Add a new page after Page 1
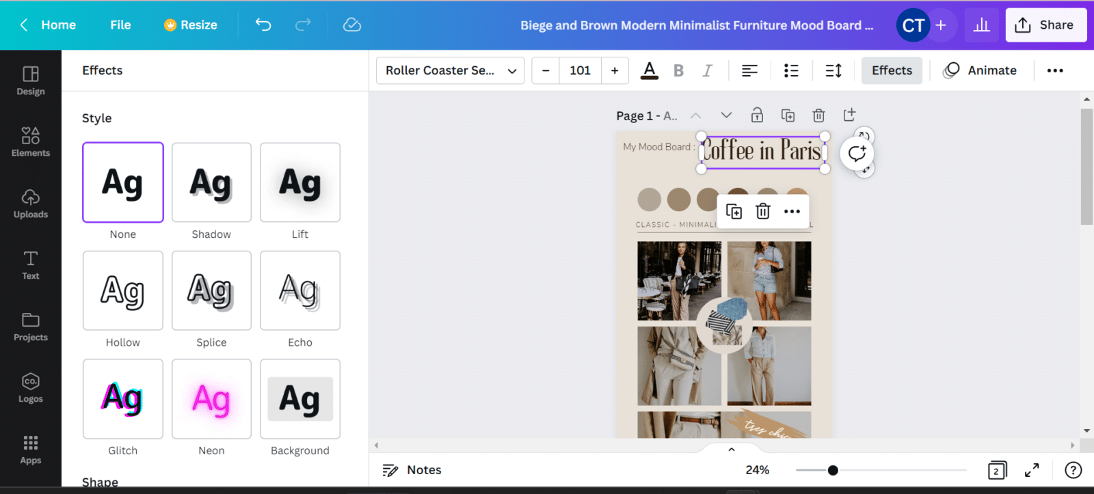Viewport: 1094px width, 494px height. pyautogui.click(x=849, y=115)
